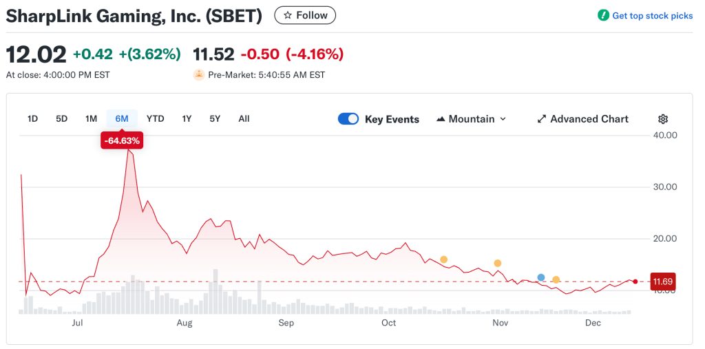Click the star icon in Follow button
705x349 pixels.
click(288, 15)
